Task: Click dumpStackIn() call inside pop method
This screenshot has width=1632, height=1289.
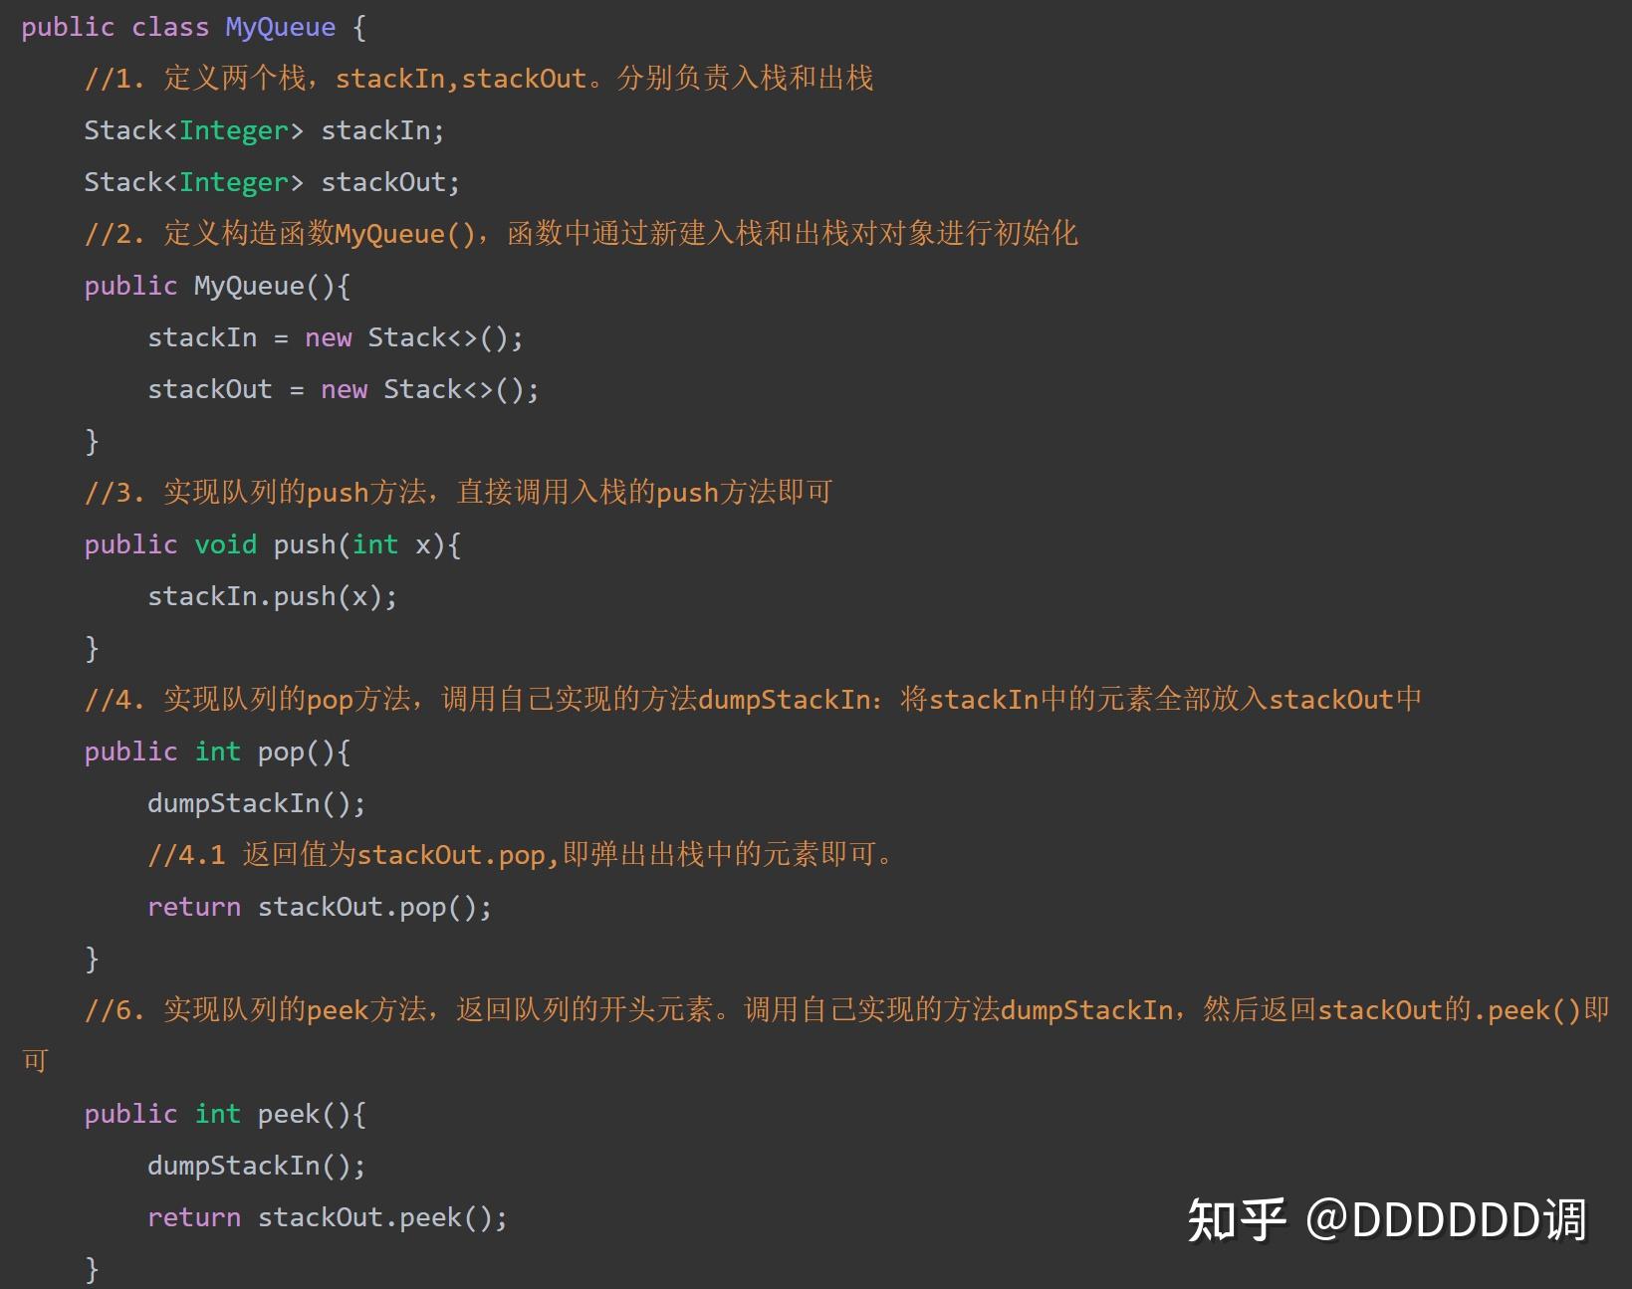Action: (x=257, y=803)
